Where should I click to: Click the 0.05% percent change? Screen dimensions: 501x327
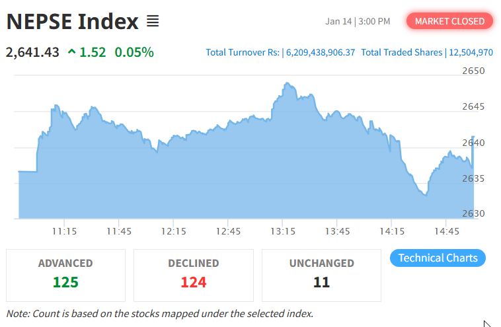point(134,52)
